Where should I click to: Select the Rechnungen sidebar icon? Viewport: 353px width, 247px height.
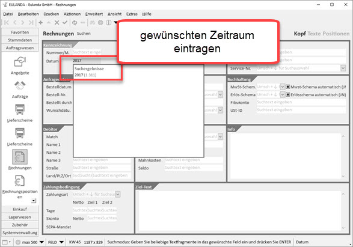(20, 157)
